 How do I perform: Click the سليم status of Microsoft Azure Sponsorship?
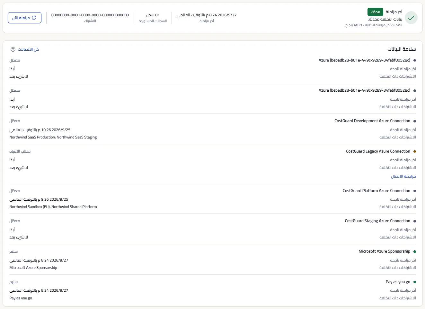13,251
